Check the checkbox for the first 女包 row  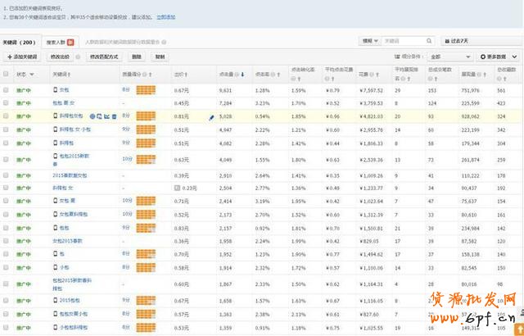(x=7, y=91)
